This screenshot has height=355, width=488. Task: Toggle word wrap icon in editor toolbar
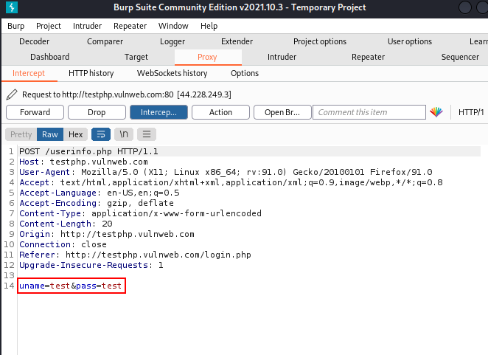pyautogui.click(x=101, y=134)
